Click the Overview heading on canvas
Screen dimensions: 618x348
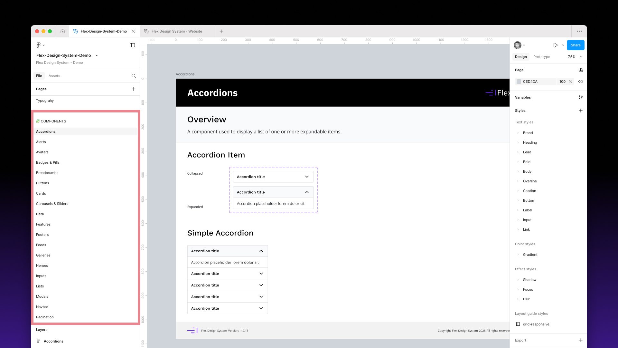(x=207, y=120)
